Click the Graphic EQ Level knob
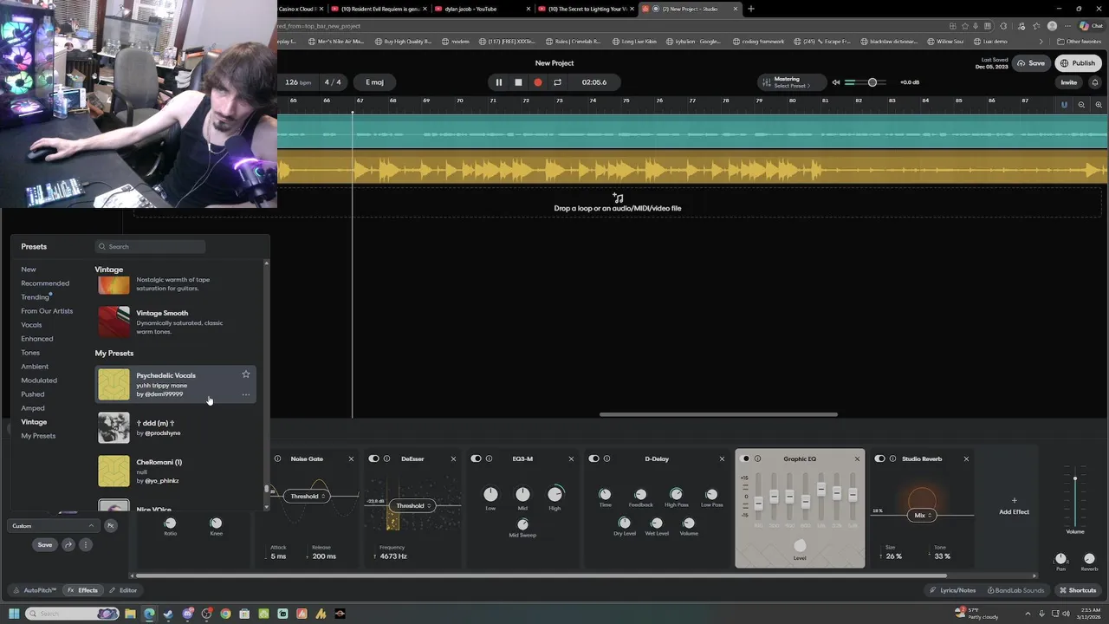 click(x=800, y=545)
